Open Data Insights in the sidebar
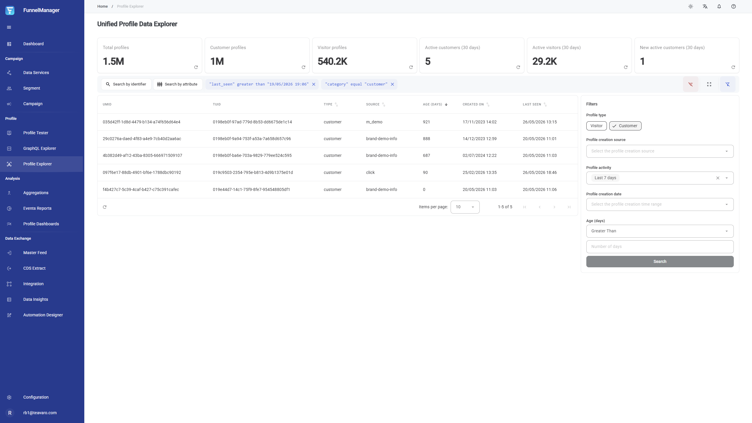 (x=41, y=300)
